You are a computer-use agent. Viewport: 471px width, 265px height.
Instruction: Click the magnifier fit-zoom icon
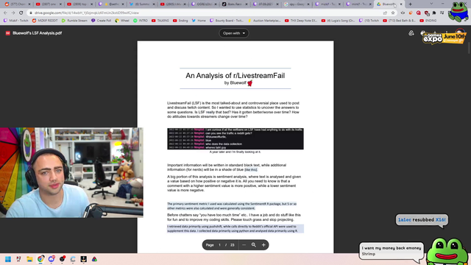(x=253, y=245)
